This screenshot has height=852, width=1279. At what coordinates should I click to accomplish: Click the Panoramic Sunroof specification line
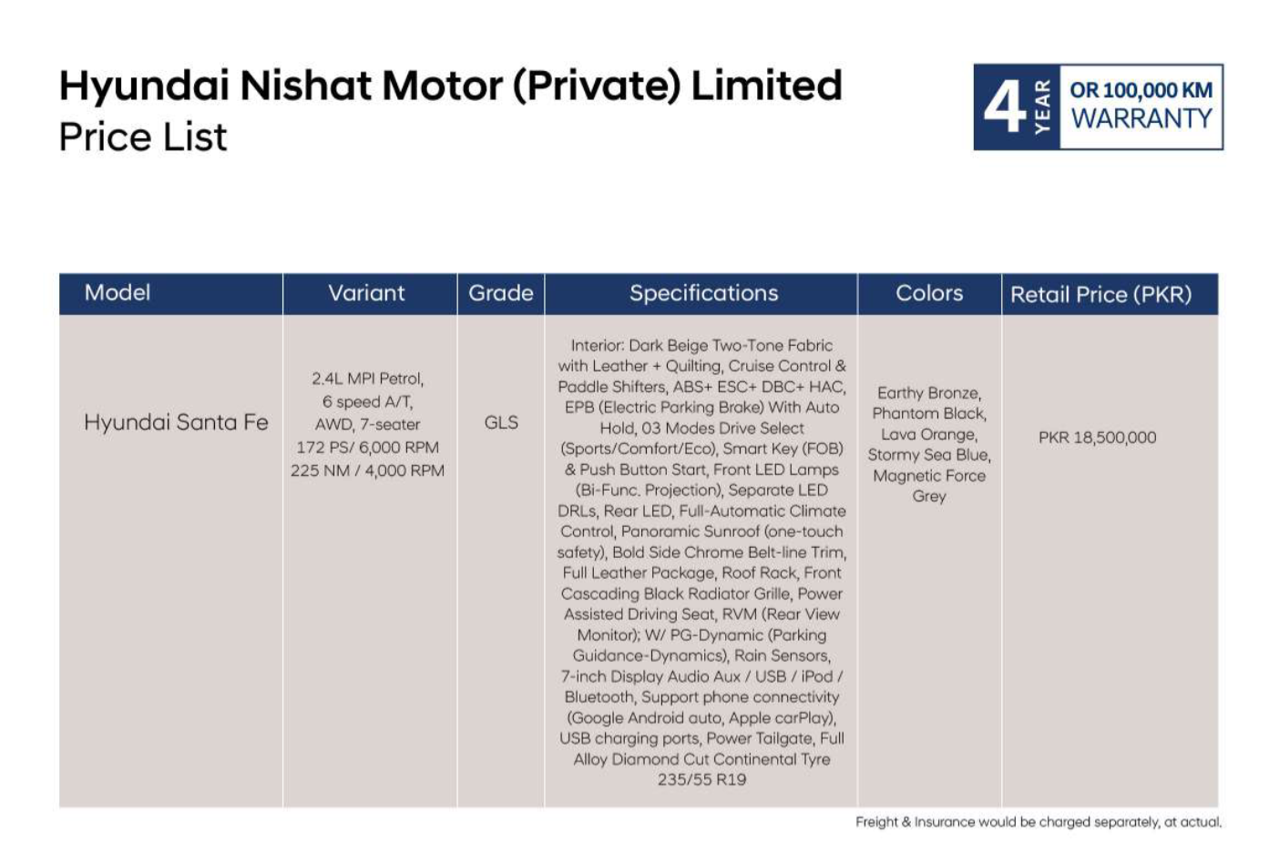(x=701, y=532)
